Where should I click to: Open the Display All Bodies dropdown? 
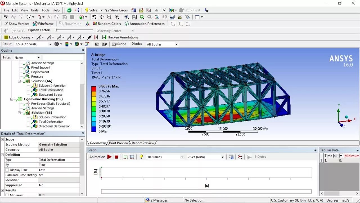coord(176,44)
